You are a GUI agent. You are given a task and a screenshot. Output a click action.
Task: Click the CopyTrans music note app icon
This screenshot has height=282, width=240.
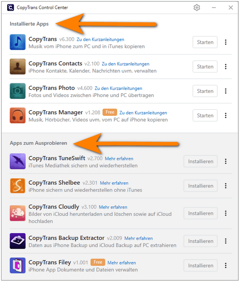pos(18,42)
